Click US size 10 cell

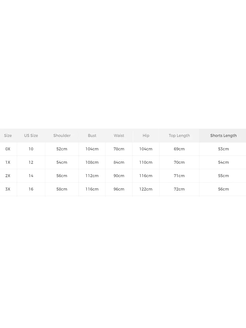tap(31, 149)
